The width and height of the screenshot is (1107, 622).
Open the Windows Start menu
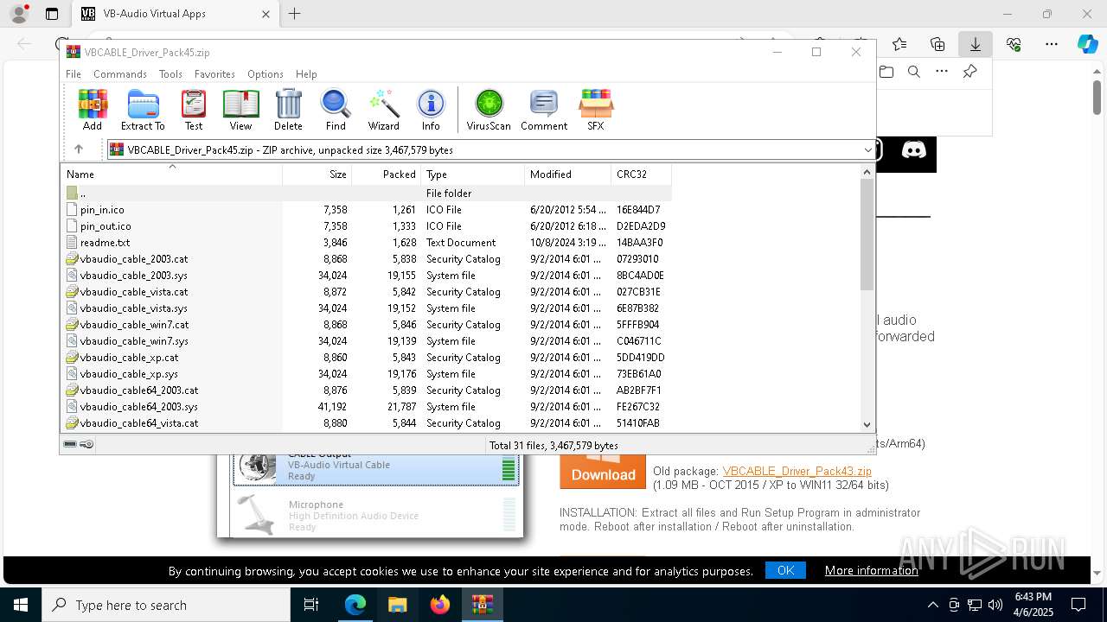point(21,605)
